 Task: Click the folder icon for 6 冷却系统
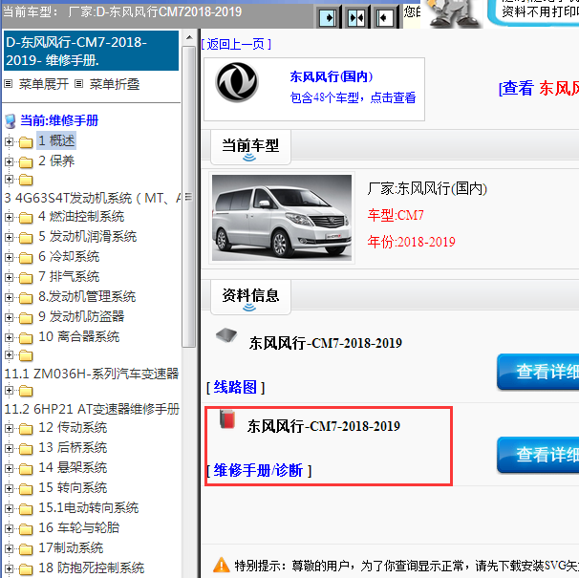coord(26,257)
